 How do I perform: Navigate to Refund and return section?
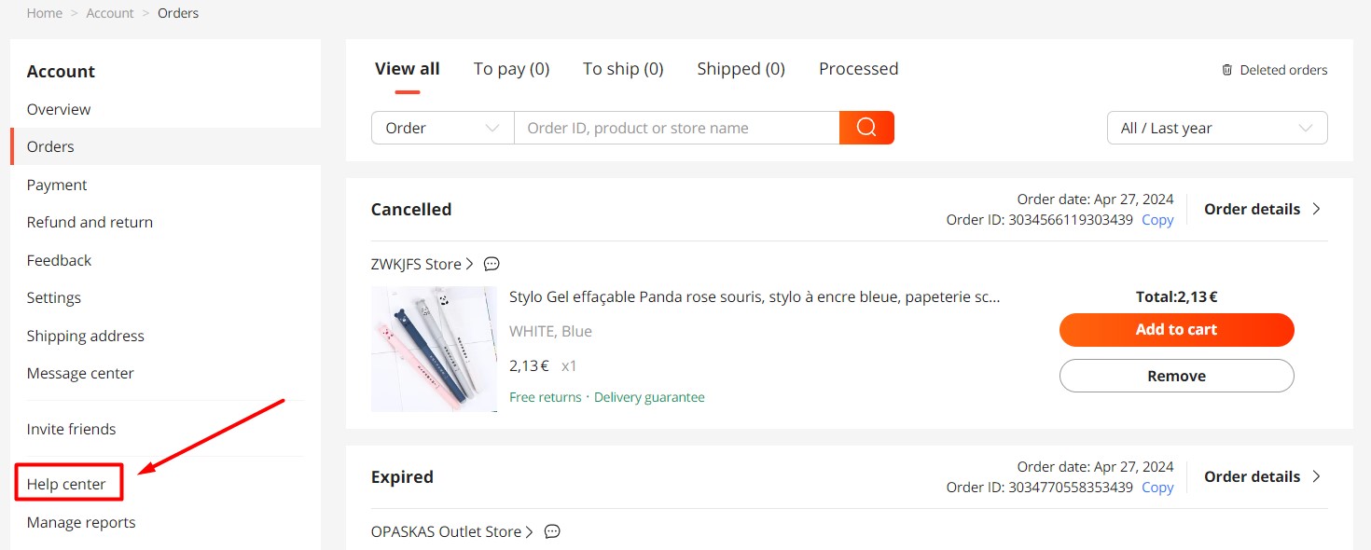click(90, 222)
